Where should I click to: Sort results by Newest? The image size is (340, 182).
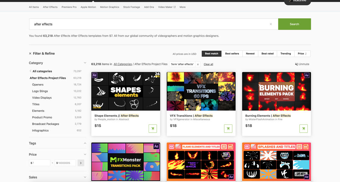click(x=250, y=54)
